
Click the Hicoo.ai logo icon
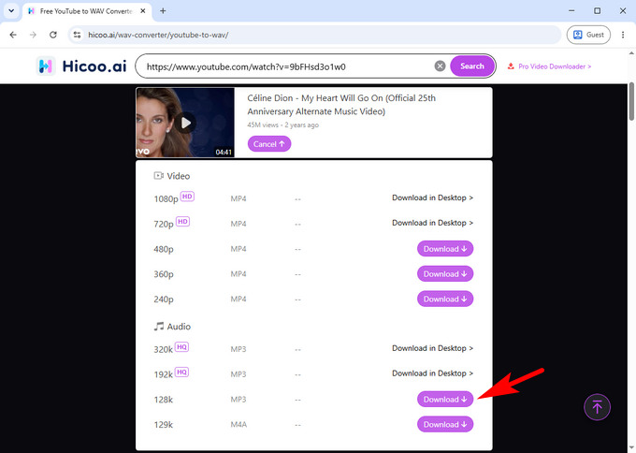46,66
